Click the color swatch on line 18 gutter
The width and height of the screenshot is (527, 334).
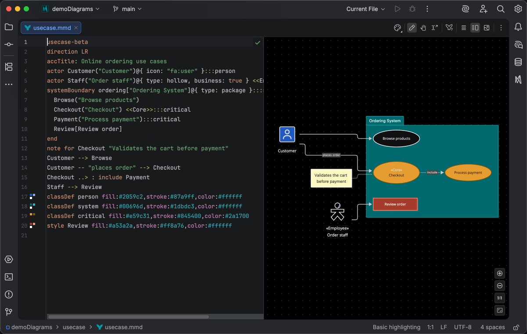(32, 206)
